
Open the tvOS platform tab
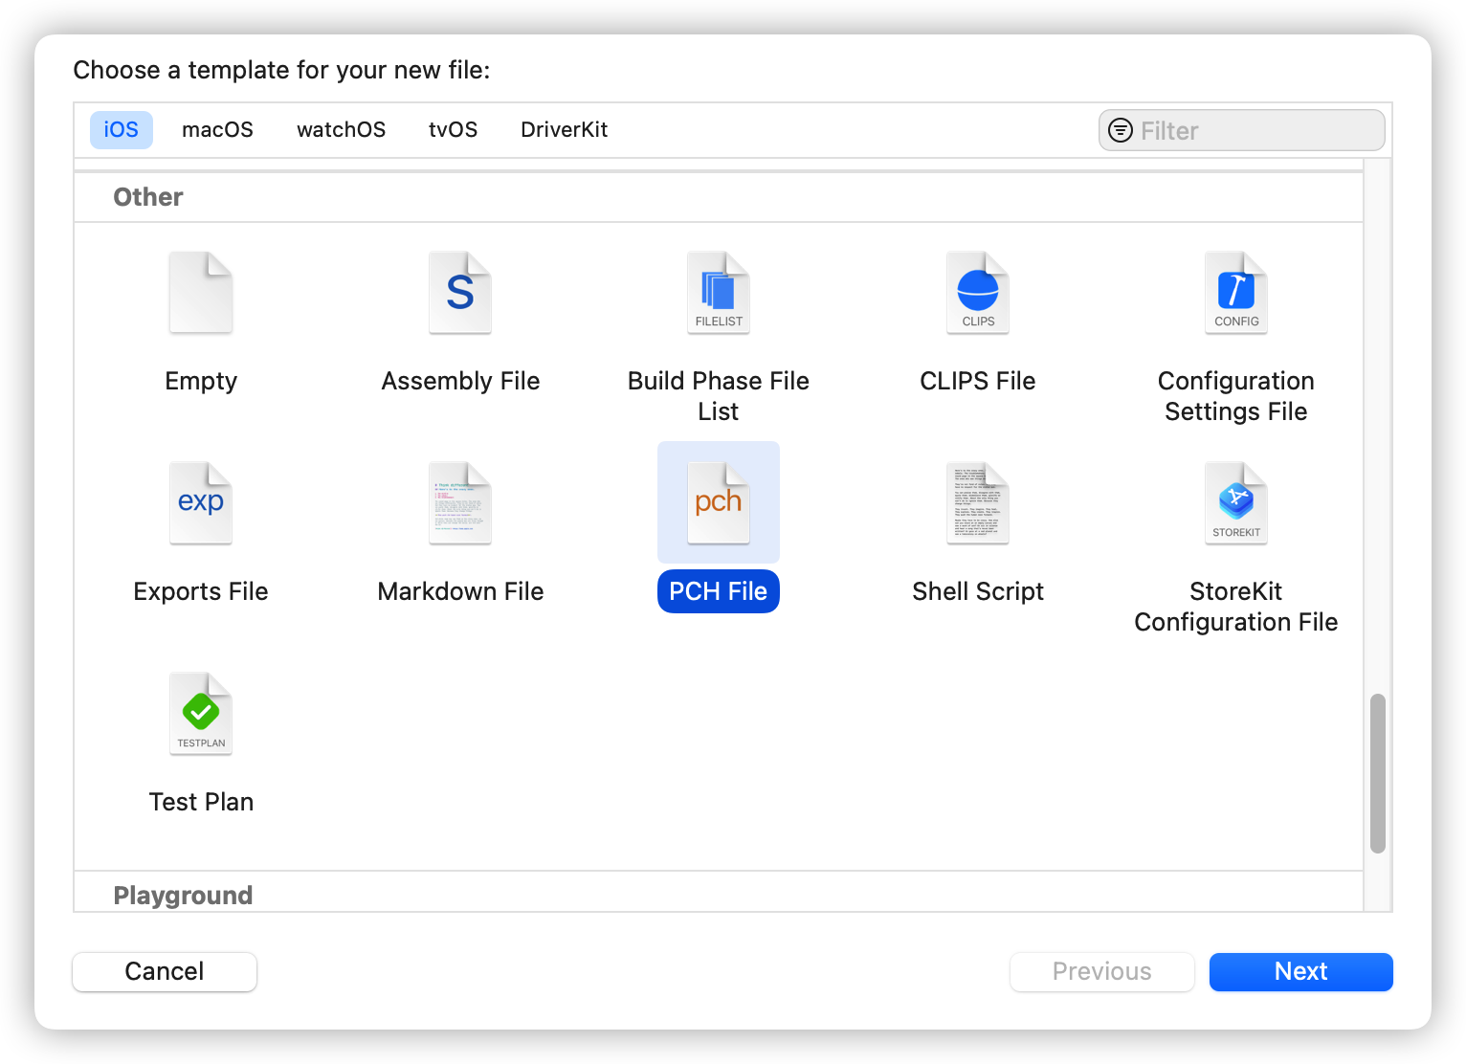(454, 130)
